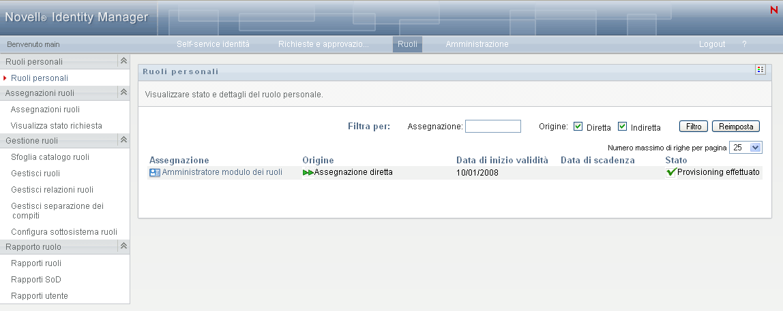
Task: Open the Ruoli personali panel options icon
Action: pos(760,70)
